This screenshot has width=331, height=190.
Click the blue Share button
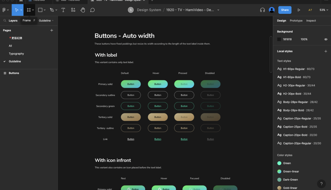click(x=285, y=10)
